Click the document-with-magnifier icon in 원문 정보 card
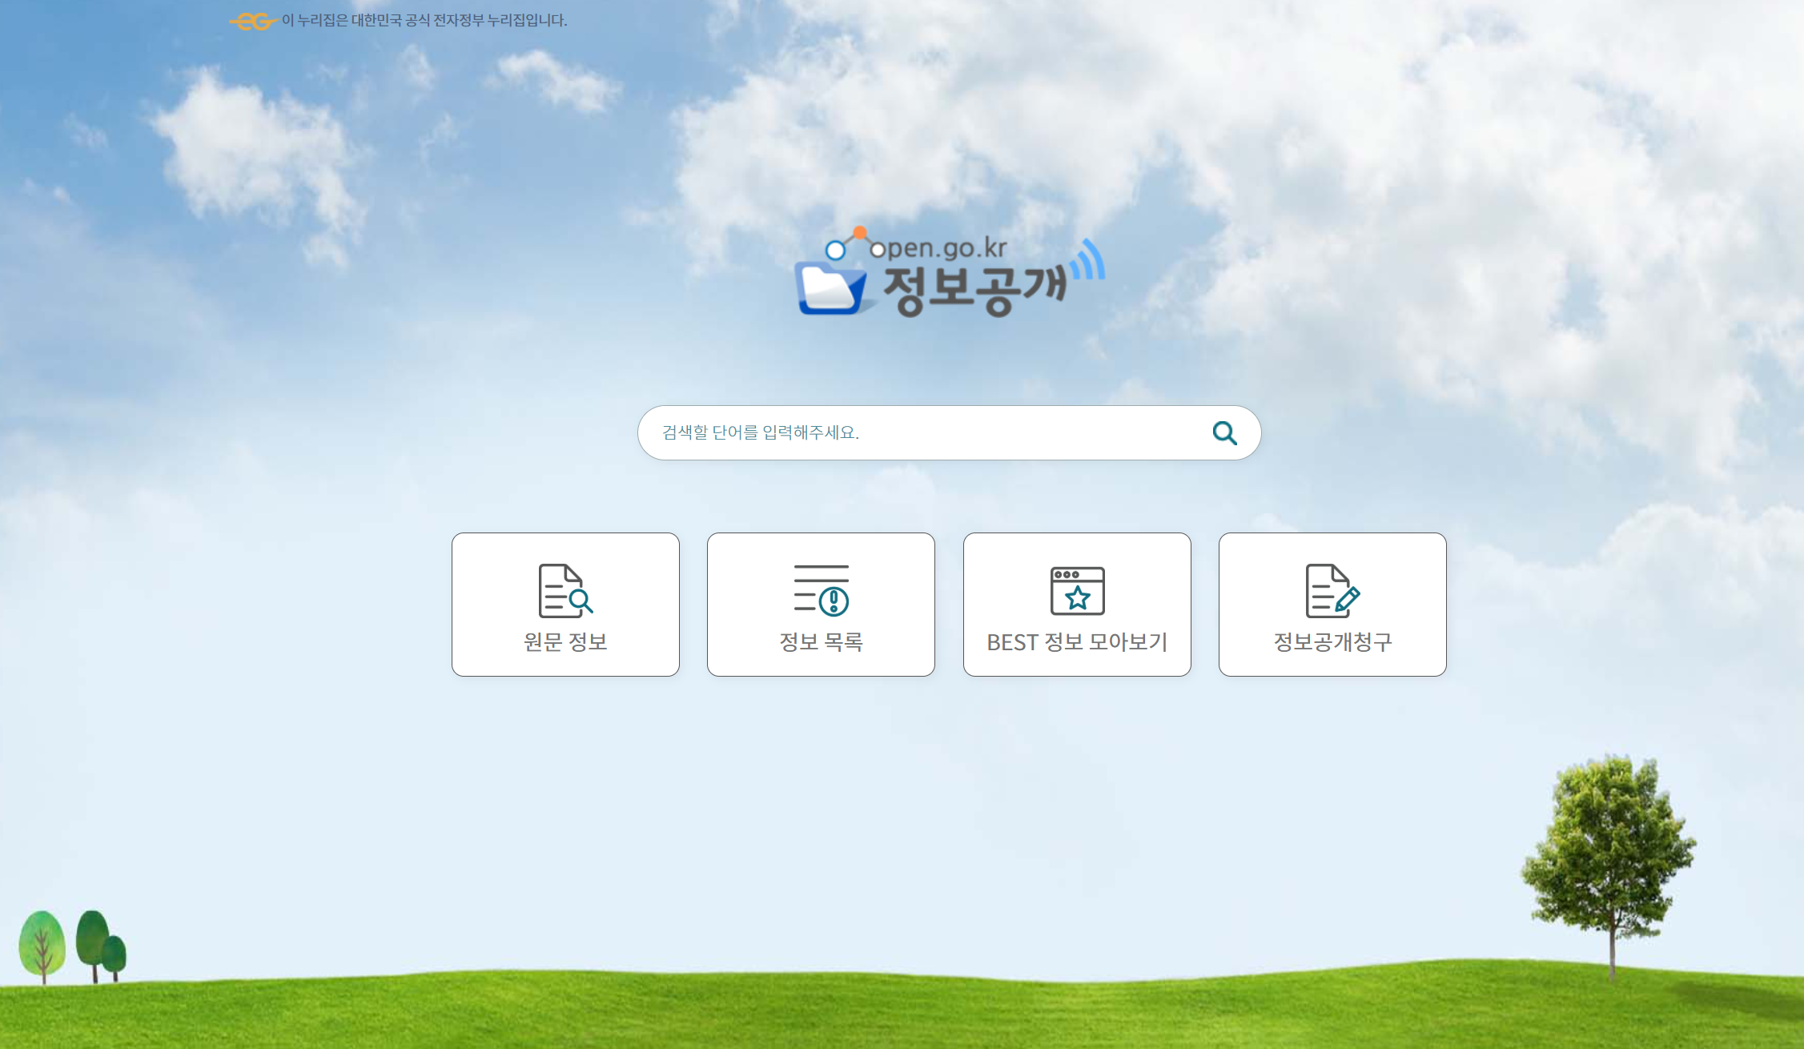The image size is (1804, 1049). (565, 591)
